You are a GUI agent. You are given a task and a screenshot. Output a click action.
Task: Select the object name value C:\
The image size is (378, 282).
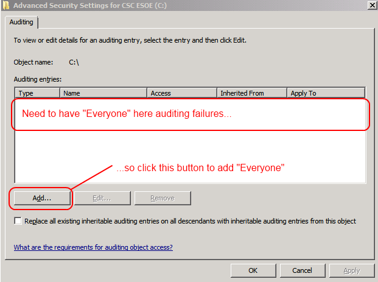pyautogui.click(x=74, y=62)
